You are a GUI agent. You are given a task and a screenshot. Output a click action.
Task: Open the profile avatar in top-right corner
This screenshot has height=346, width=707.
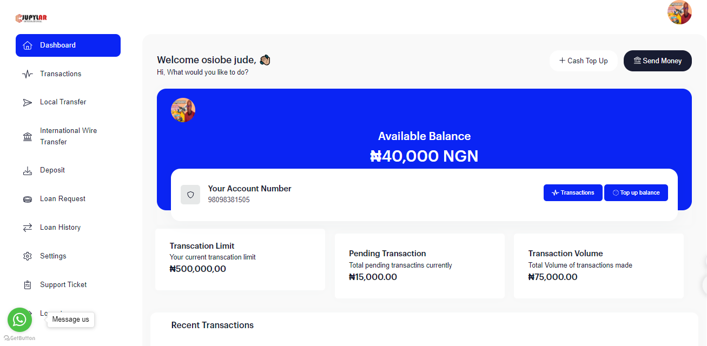pos(679,12)
